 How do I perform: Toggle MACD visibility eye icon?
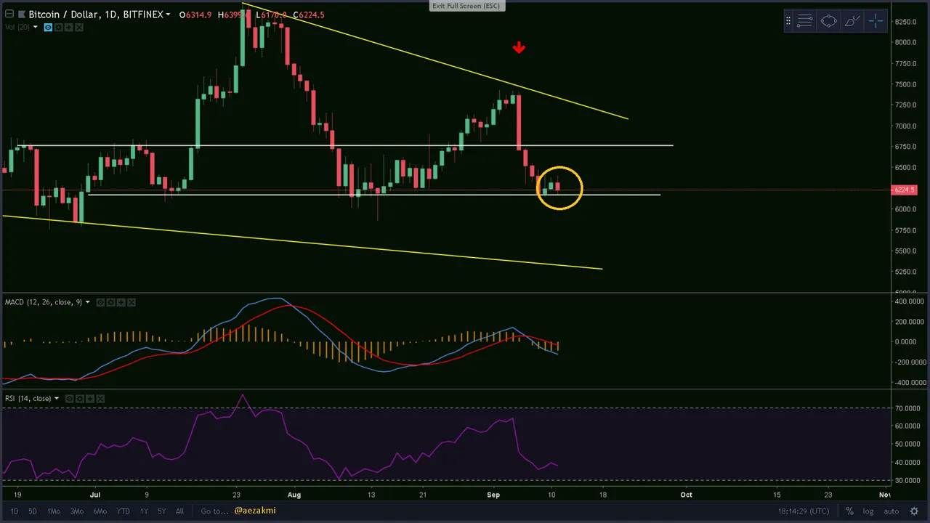(101, 302)
